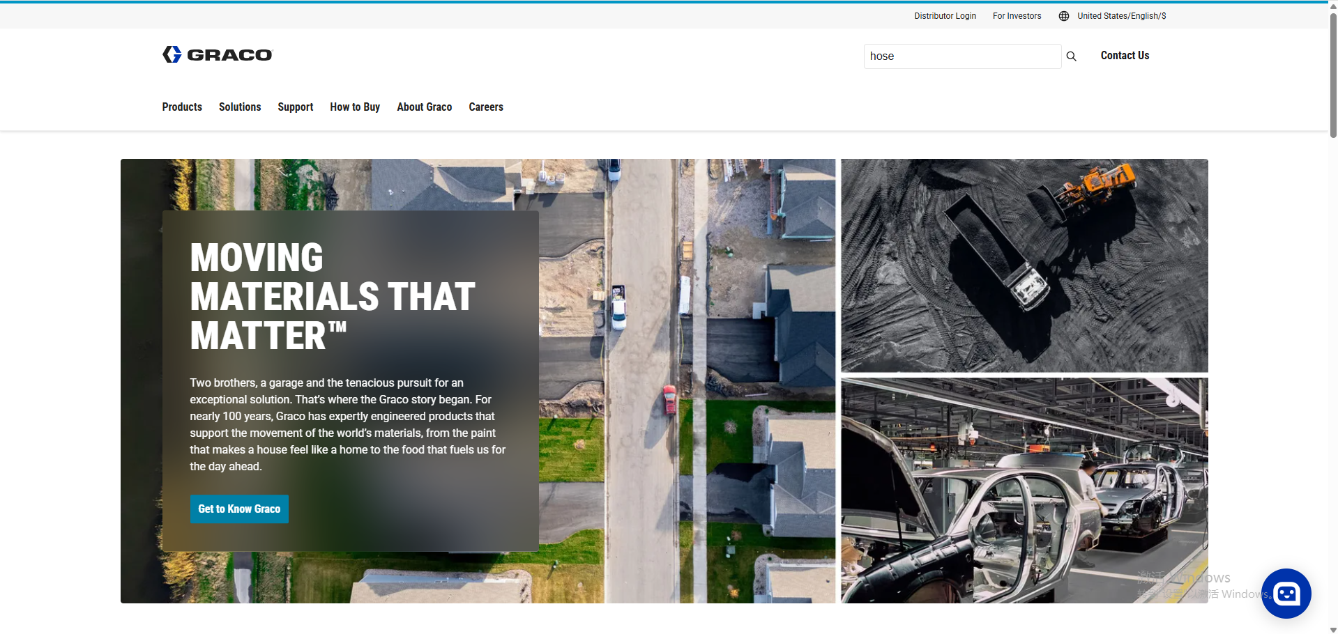The image size is (1338, 634).
Task: Click the Distributor Login link
Action: (945, 16)
